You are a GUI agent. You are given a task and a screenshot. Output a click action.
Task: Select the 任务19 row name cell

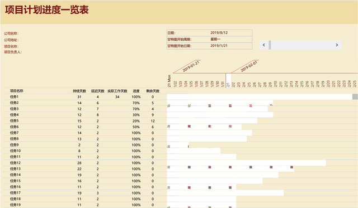point(15,205)
